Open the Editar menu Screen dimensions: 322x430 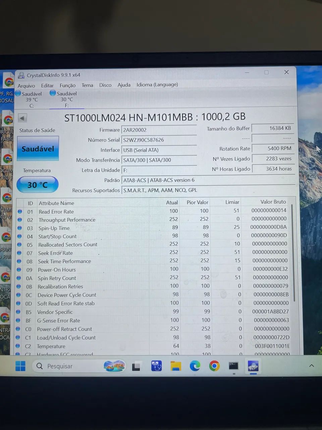(47, 86)
